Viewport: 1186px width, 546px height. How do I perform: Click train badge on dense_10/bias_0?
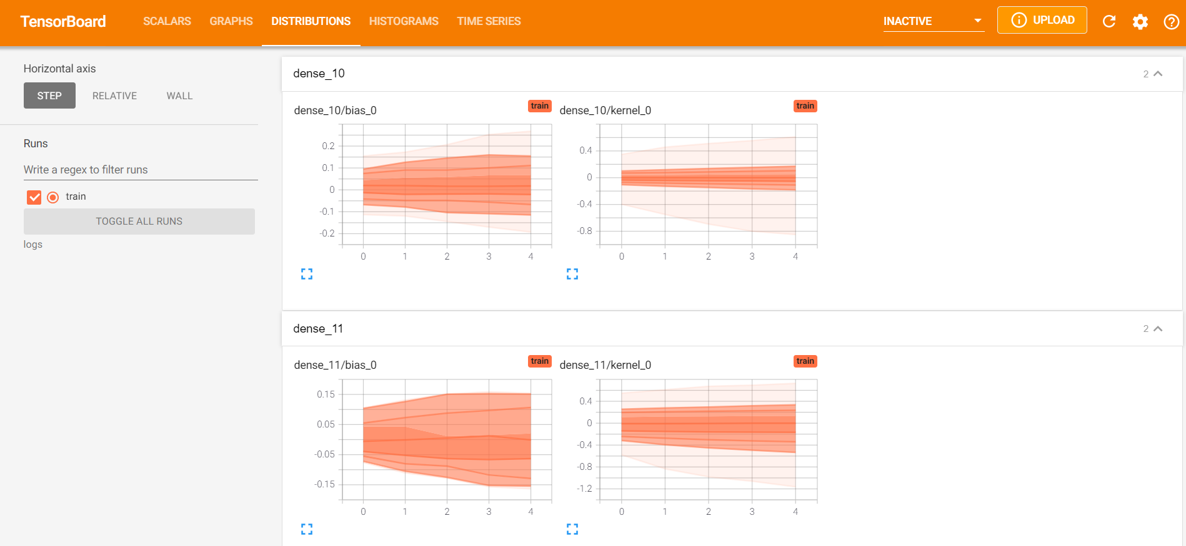[540, 106]
